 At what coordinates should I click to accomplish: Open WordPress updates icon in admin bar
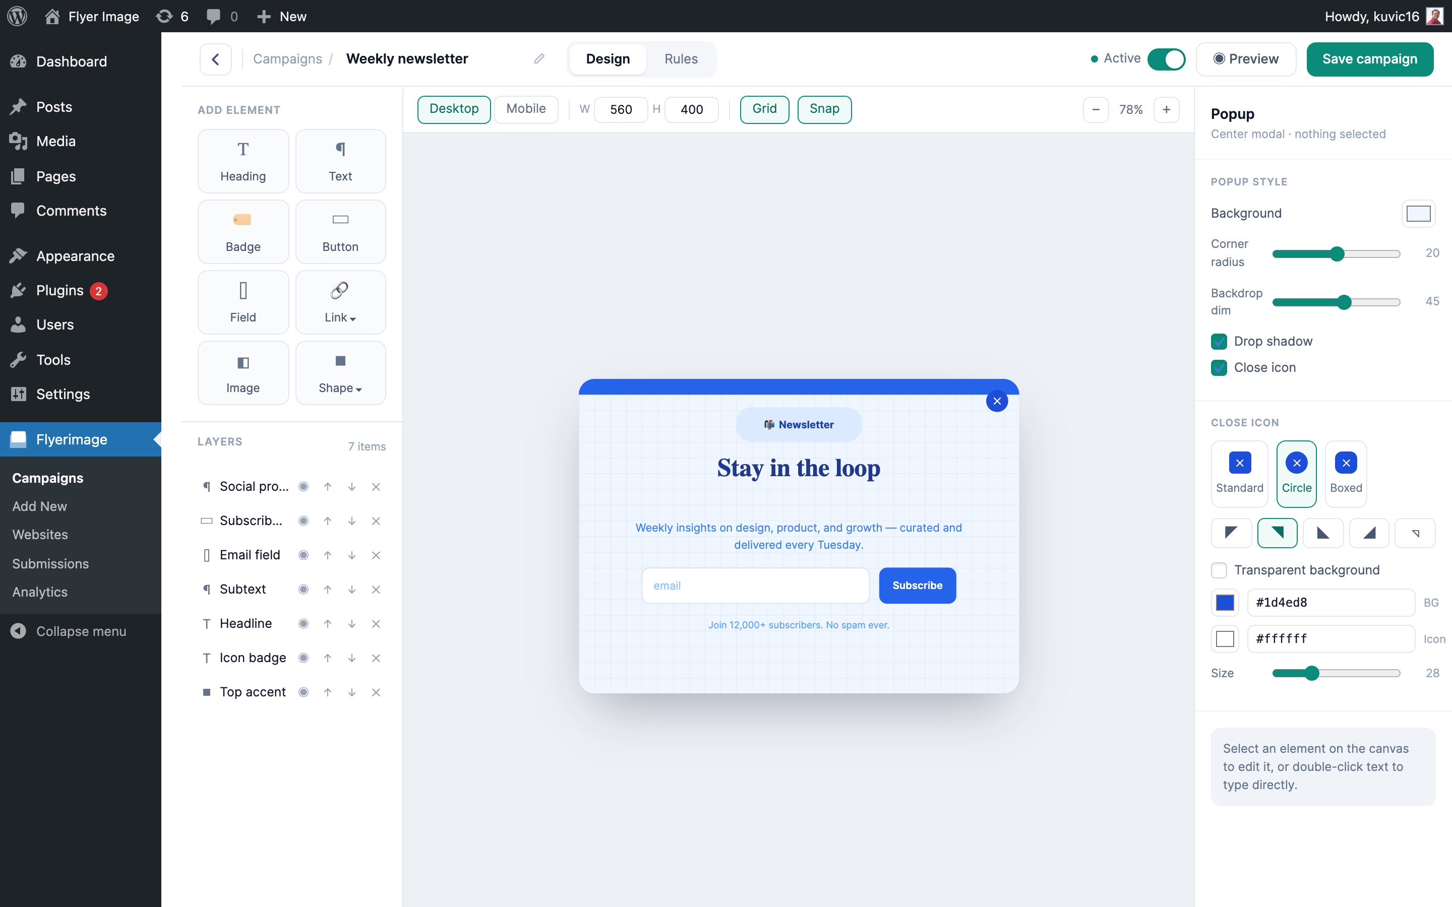coord(171,16)
